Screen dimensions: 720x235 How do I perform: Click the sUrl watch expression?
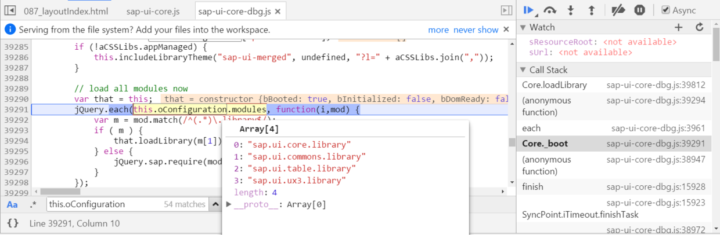tap(581, 52)
